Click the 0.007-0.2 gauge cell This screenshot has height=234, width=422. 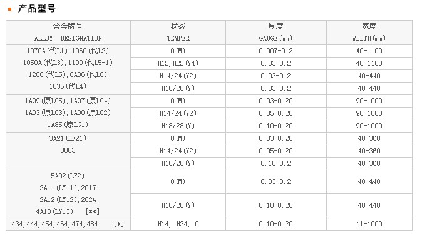point(276,51)
